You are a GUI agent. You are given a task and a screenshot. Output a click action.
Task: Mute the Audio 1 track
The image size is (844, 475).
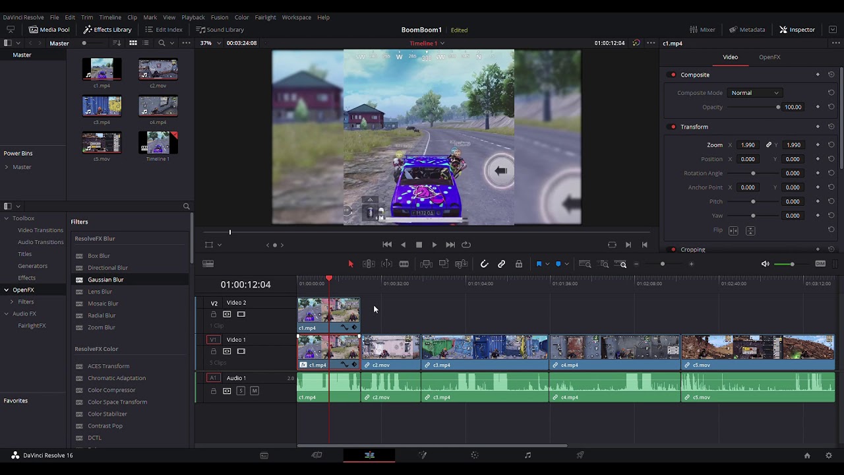click(255, 391)
